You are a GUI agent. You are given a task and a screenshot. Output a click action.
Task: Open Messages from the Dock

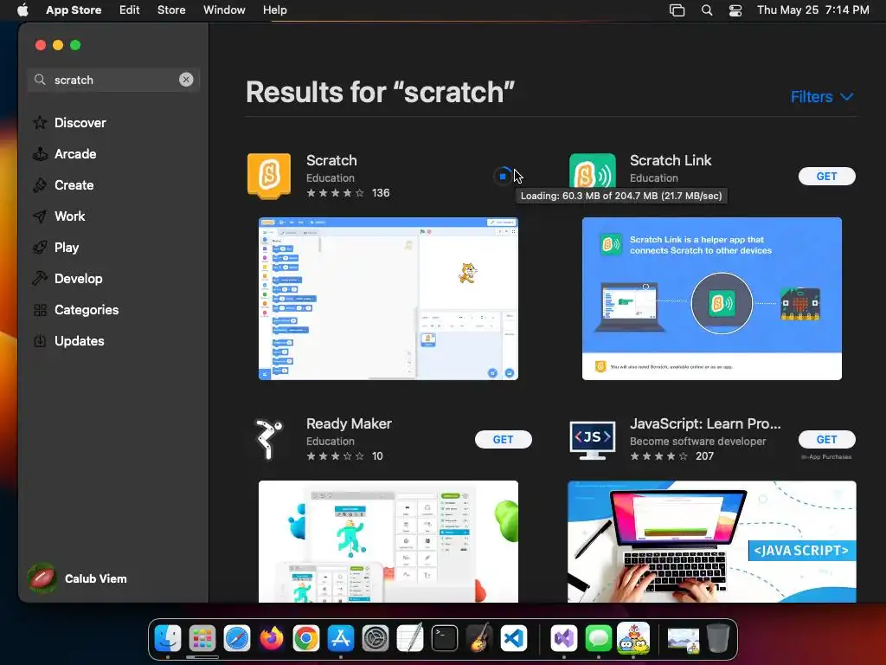point(599,638)
